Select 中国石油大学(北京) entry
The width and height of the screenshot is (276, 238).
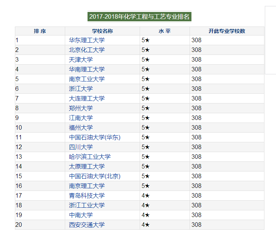pos(95,176)
